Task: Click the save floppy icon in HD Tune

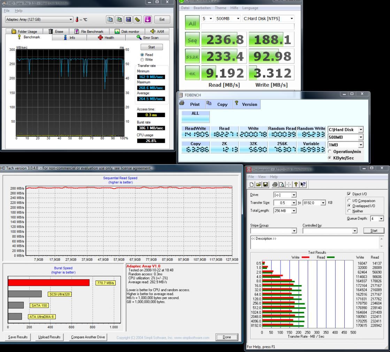Action: coord(128,20)
